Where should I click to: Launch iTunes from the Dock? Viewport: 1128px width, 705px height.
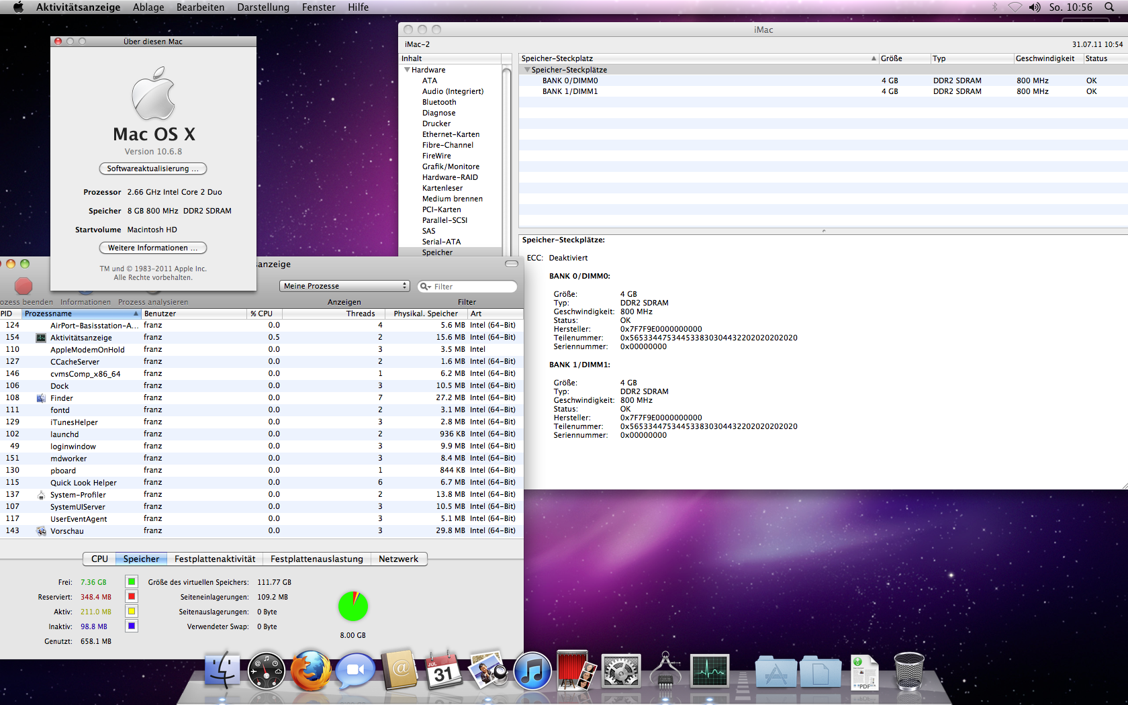532,671
